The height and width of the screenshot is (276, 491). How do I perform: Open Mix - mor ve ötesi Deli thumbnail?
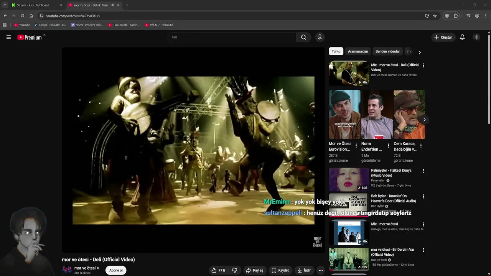tap(349, 74)
